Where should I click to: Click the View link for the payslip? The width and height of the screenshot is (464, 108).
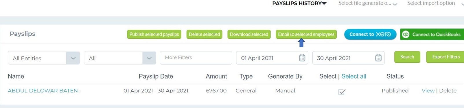428,91
